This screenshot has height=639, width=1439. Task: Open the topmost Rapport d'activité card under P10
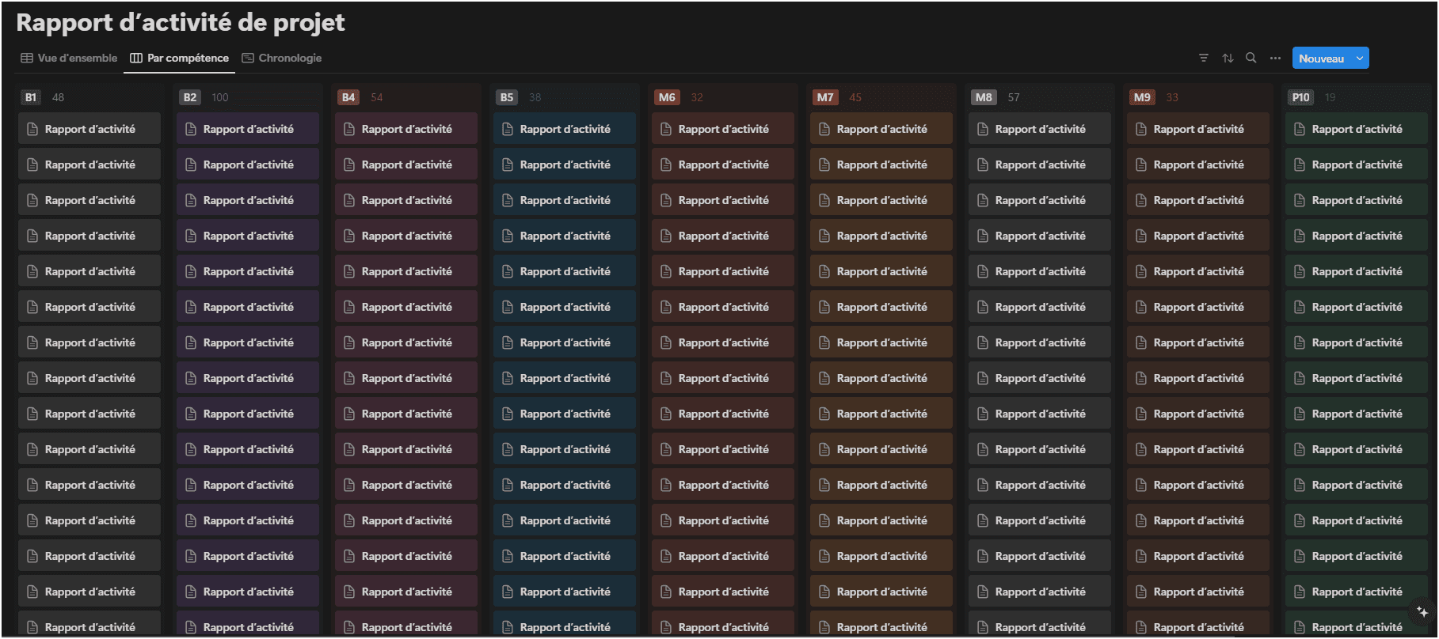point(1357,129)
